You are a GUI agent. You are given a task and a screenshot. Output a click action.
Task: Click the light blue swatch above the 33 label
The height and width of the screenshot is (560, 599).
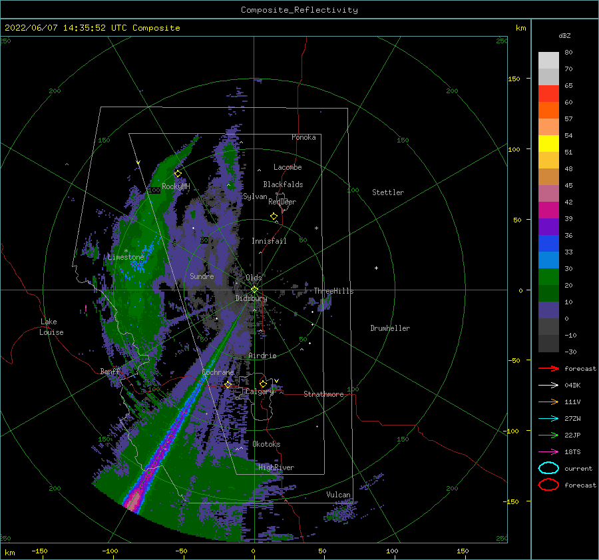[x=548, y=260]
